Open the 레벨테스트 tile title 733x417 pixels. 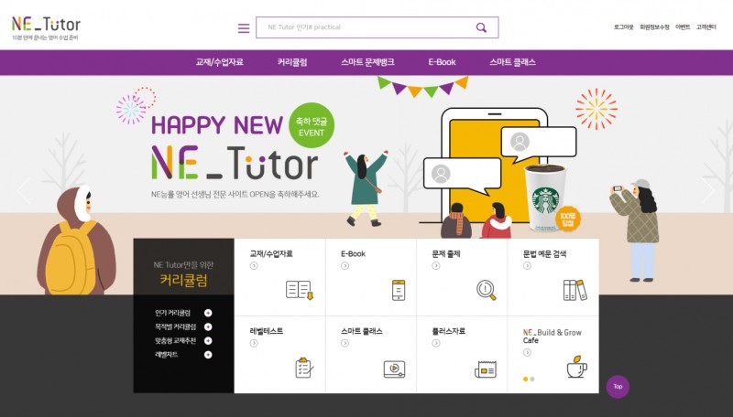pyautogui.click(x=267, y=331)
